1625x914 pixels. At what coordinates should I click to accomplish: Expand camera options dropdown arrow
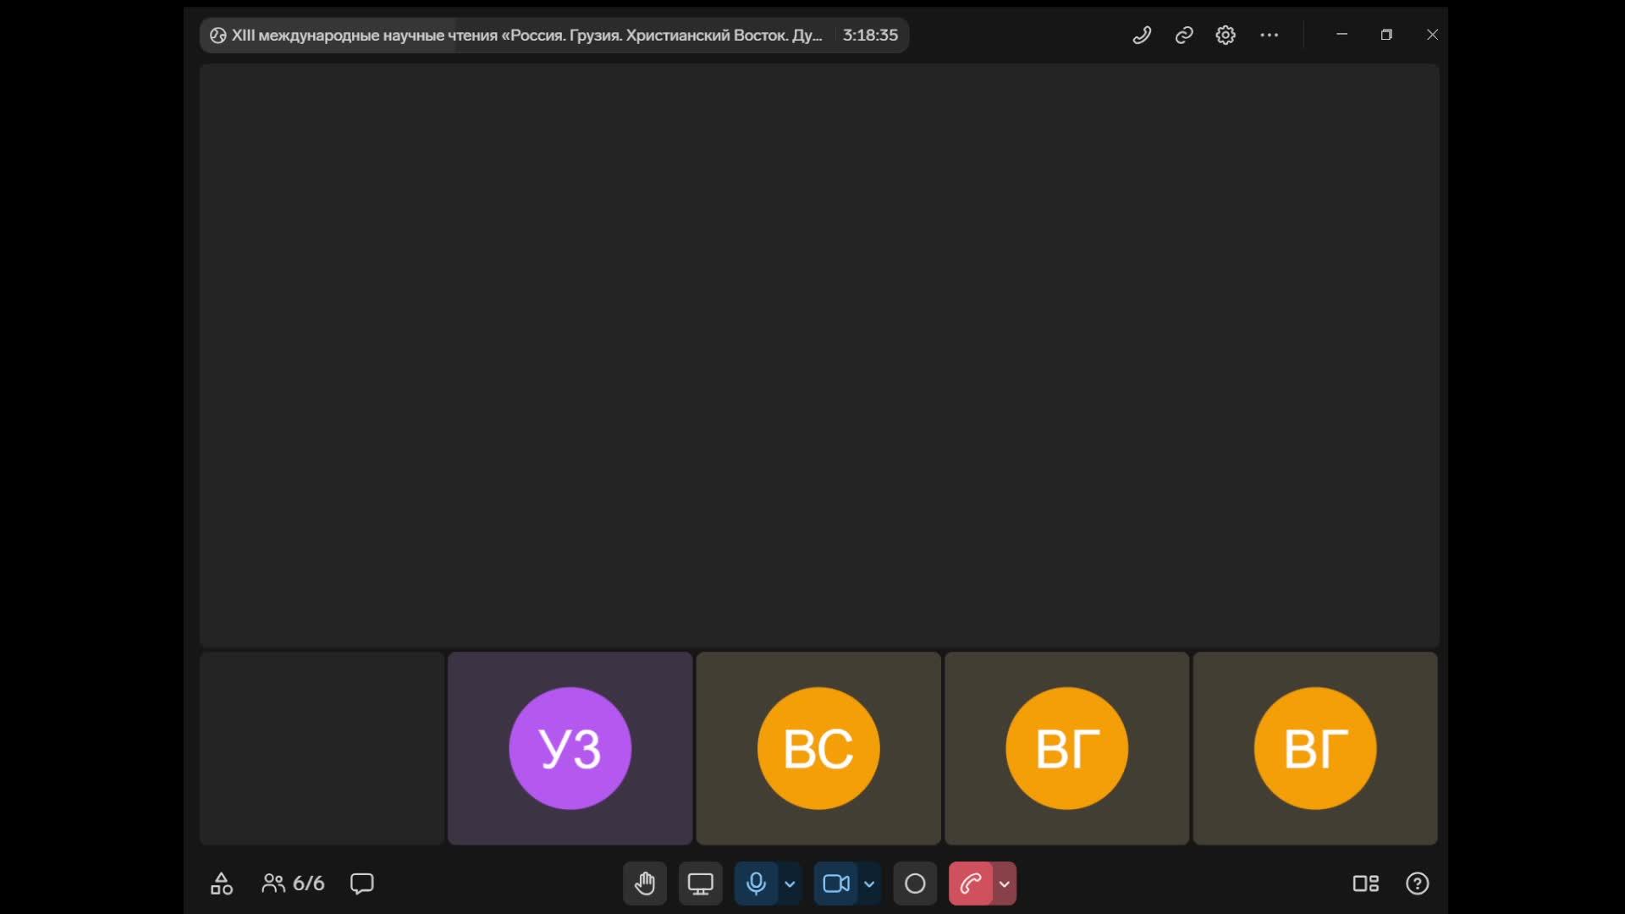869,884
